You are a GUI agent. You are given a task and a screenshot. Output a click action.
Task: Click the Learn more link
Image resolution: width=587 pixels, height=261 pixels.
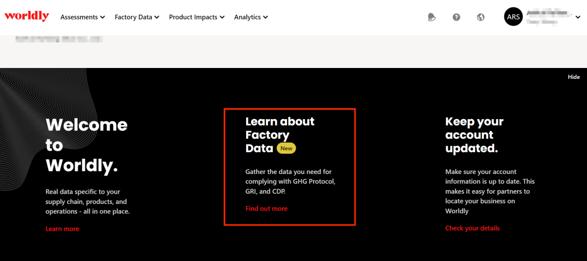click(x=63, y=229)
